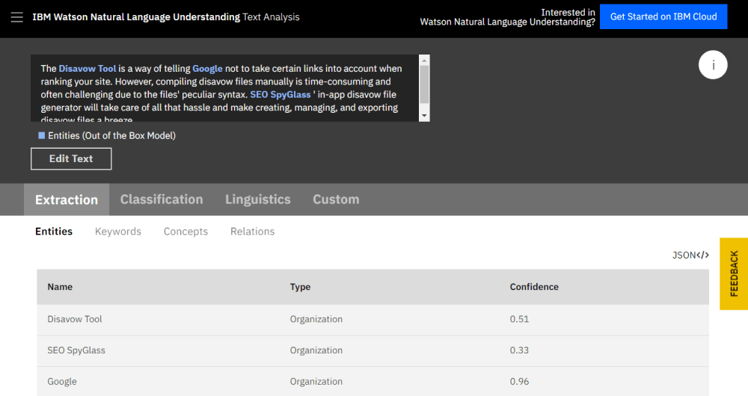The height and width of the screenshot is (396, 748).
Task: View the Concepts sub-tab
Action: click(x=186, y=232)
